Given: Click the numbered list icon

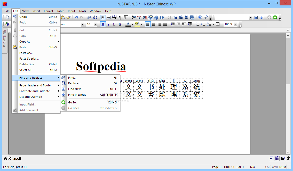Looking at the screenshot, I should 203,24.
